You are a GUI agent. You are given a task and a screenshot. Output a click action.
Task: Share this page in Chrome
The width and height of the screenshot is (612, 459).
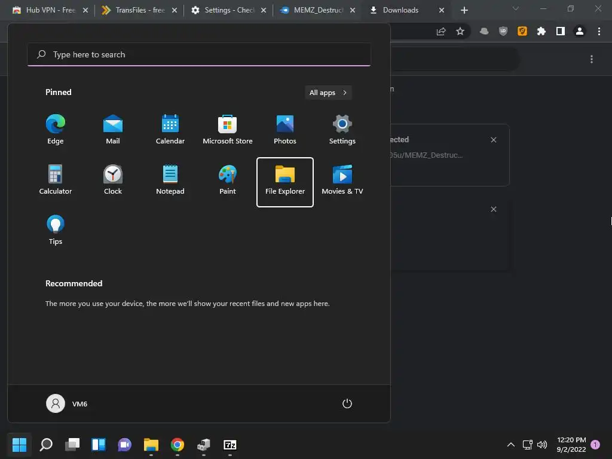click(x=441, y=31)
